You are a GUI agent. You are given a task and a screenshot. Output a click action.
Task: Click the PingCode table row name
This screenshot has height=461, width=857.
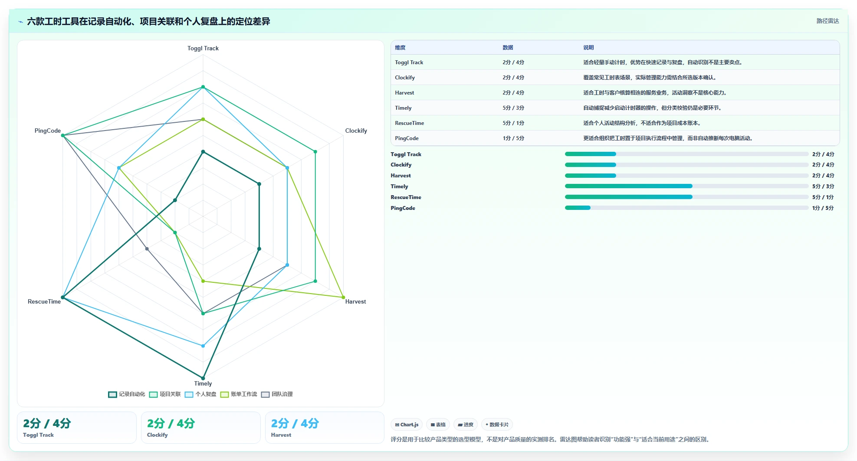[407, 138]
